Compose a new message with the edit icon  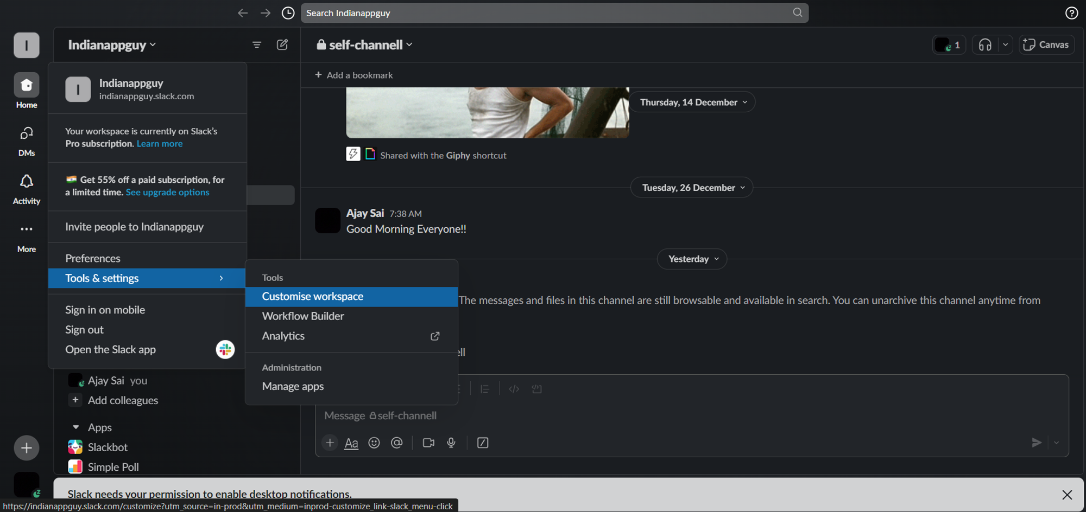282,44
